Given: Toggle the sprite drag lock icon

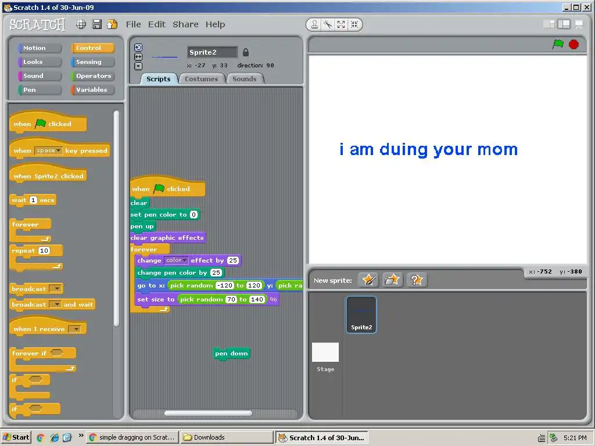Looking at the screenshot, I should pos(246,52).
